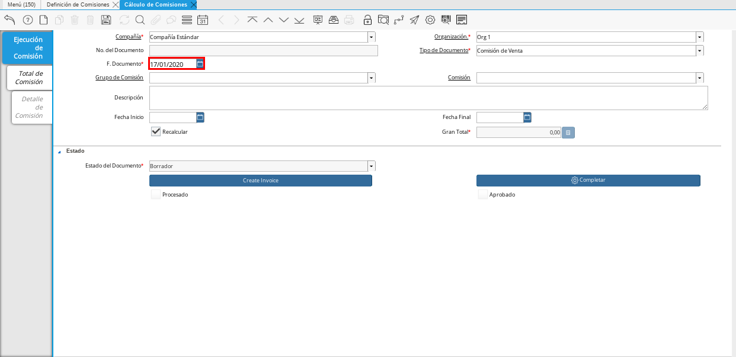Click the Fecha Inicio date field
Viewport: 736px width, 357px height.
[x=172, y=117]
